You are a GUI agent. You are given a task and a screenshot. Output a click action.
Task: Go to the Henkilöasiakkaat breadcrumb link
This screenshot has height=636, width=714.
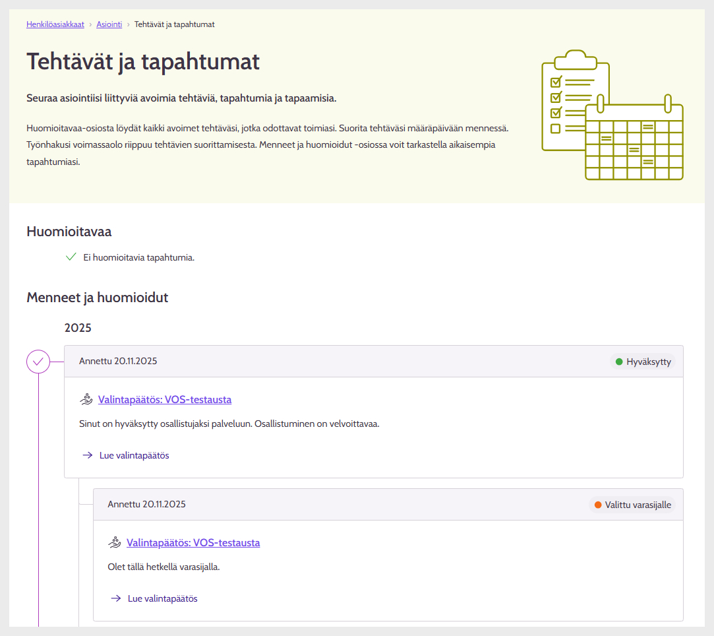[x=55, y=24]
